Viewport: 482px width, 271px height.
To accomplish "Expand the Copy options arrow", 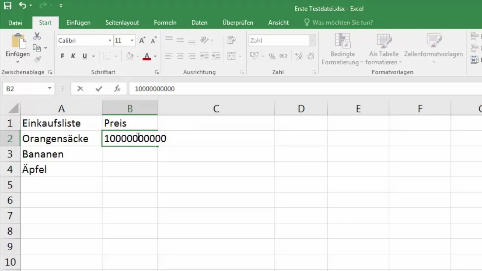I will click(46, 48).
